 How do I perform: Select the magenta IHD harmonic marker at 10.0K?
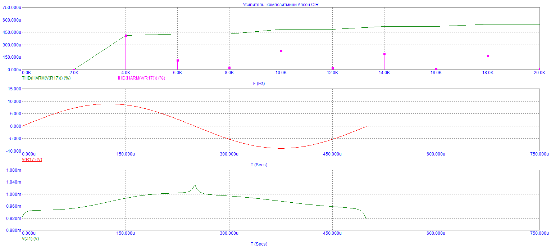coord(281,51)
